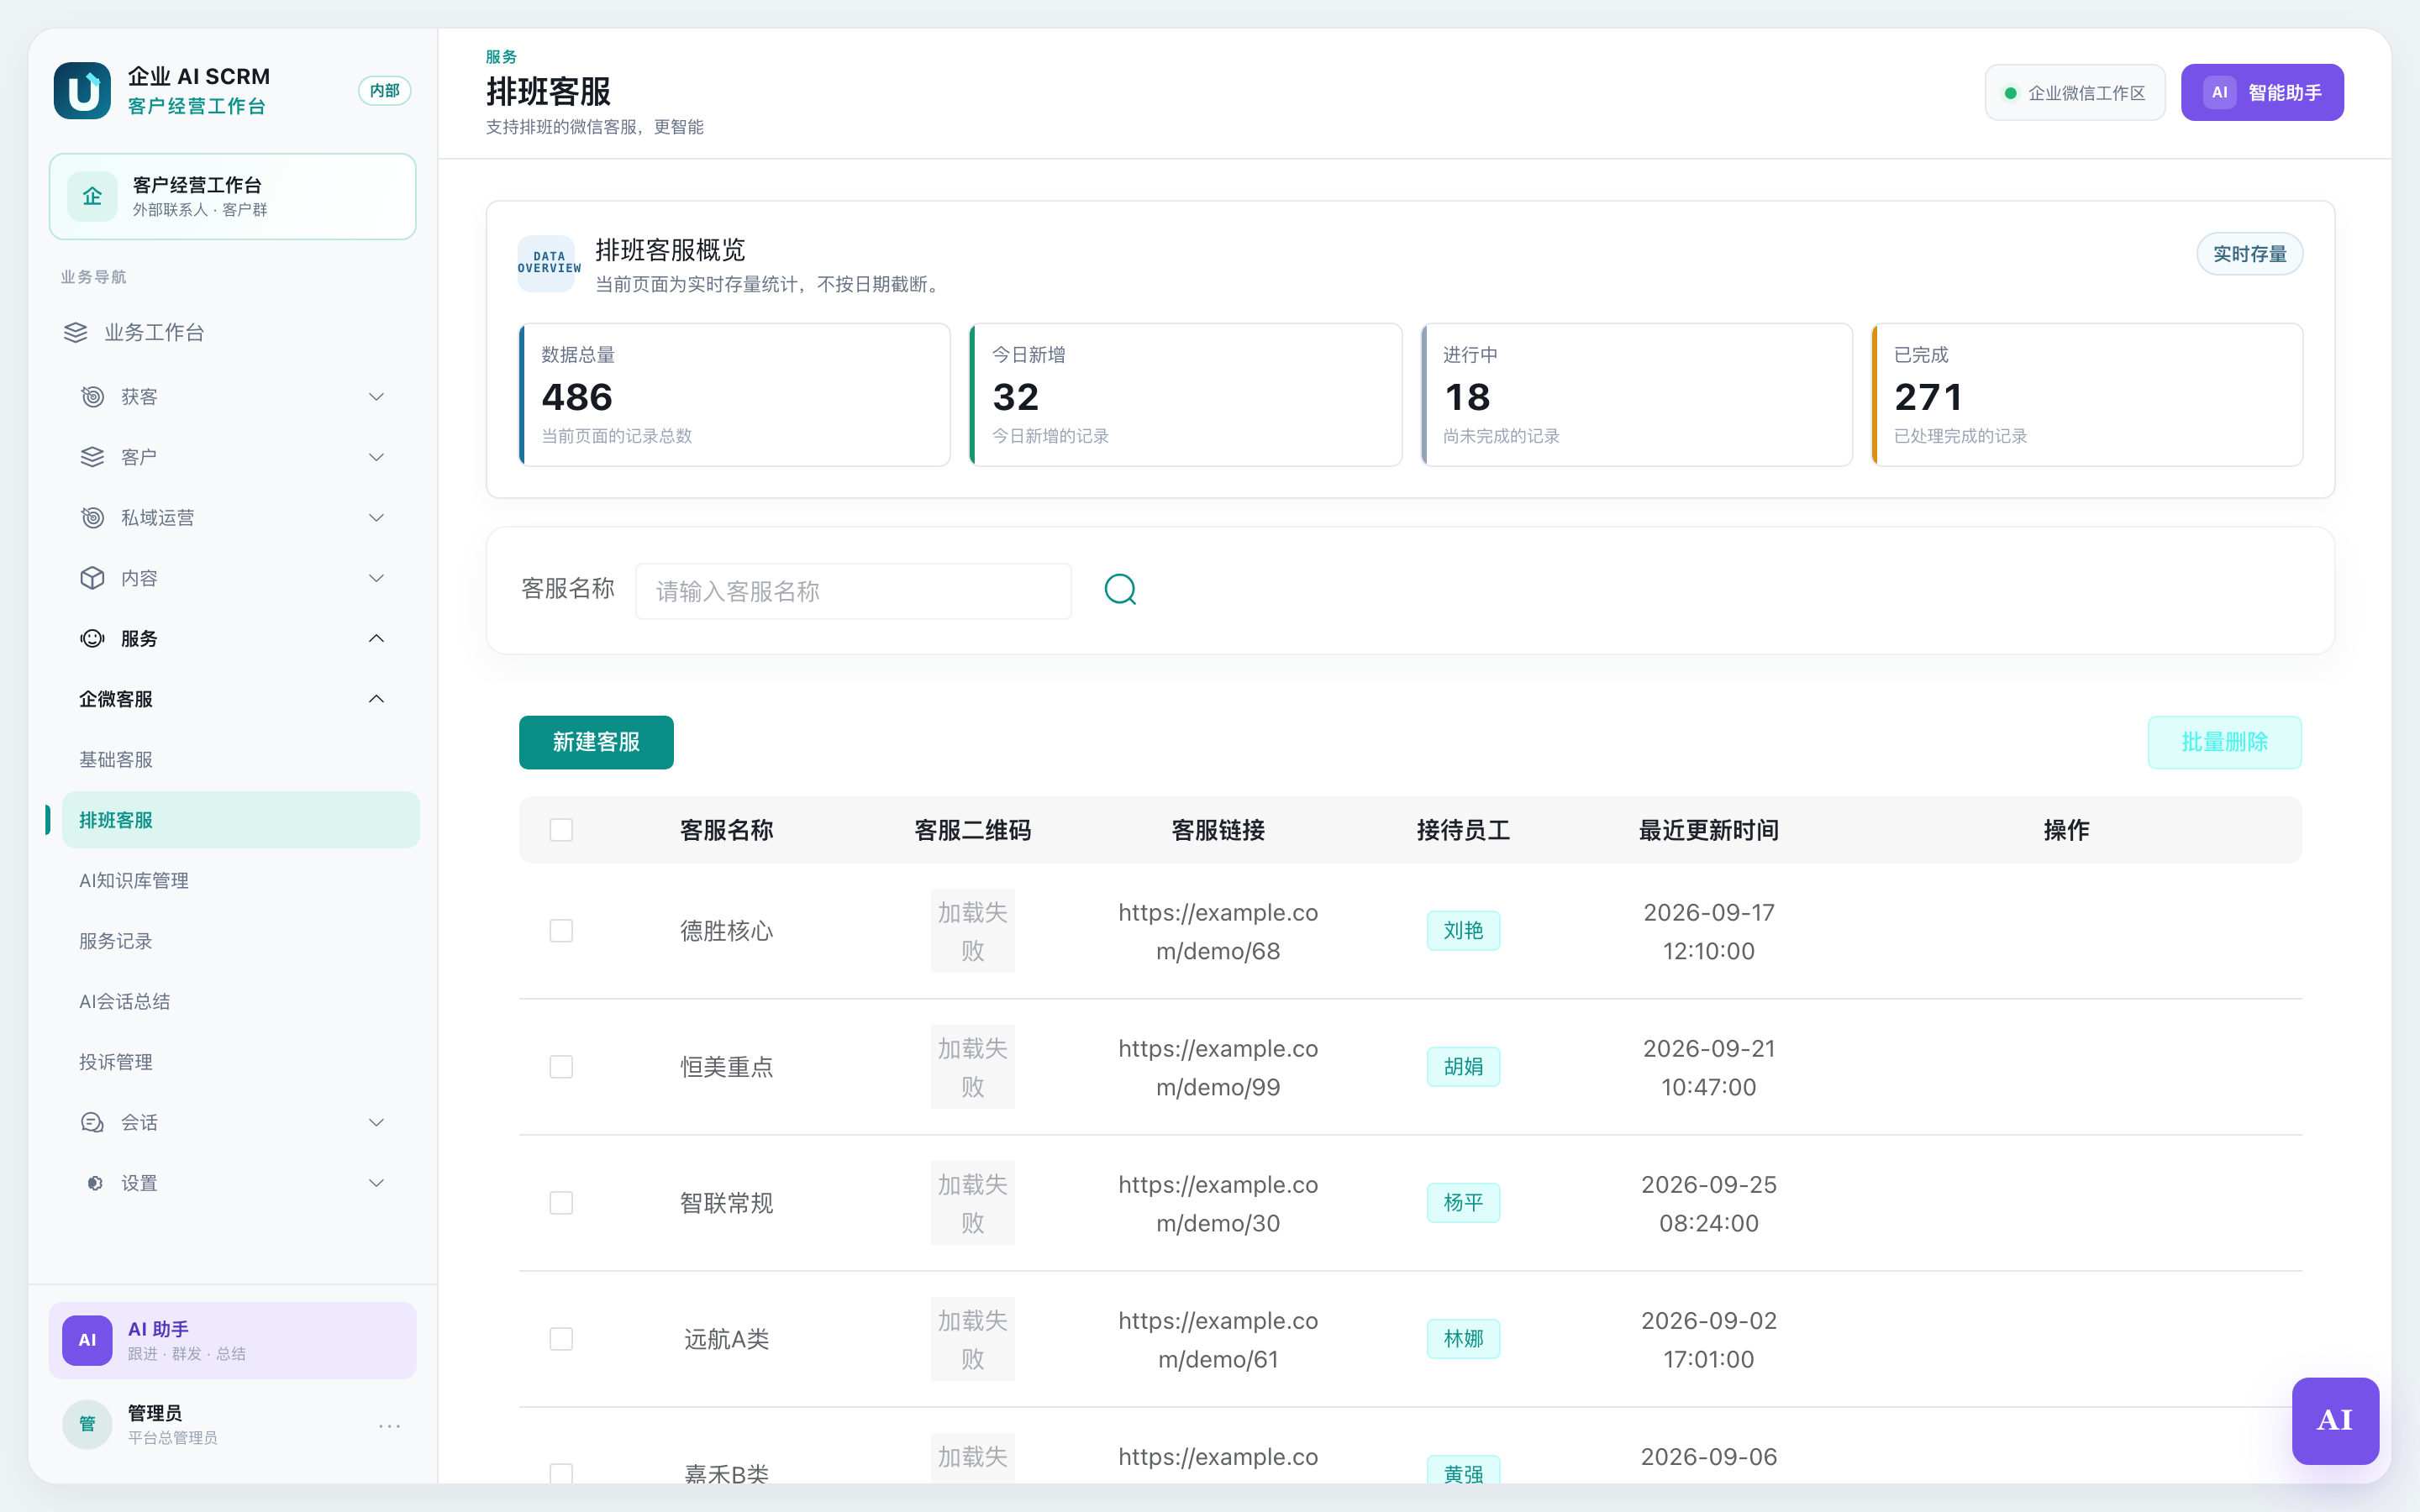Click the layers icon beside 业务工作台
Screen dimensions: 2420x1512
tap(76, 332)
